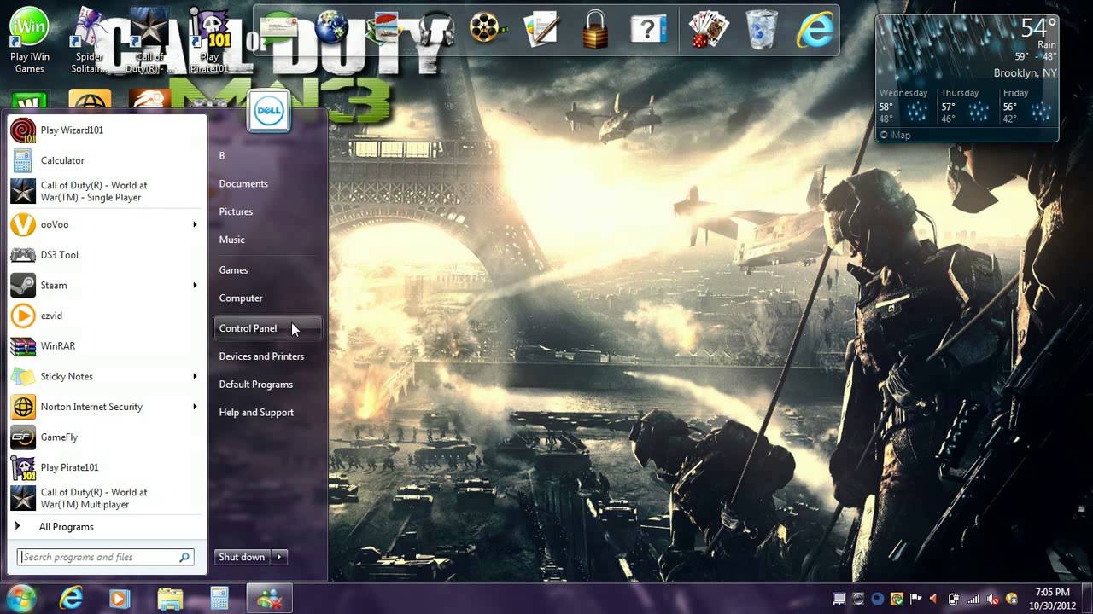Click the Shut down button
This screenshot has height=614, width=1093.
[242, 557]
